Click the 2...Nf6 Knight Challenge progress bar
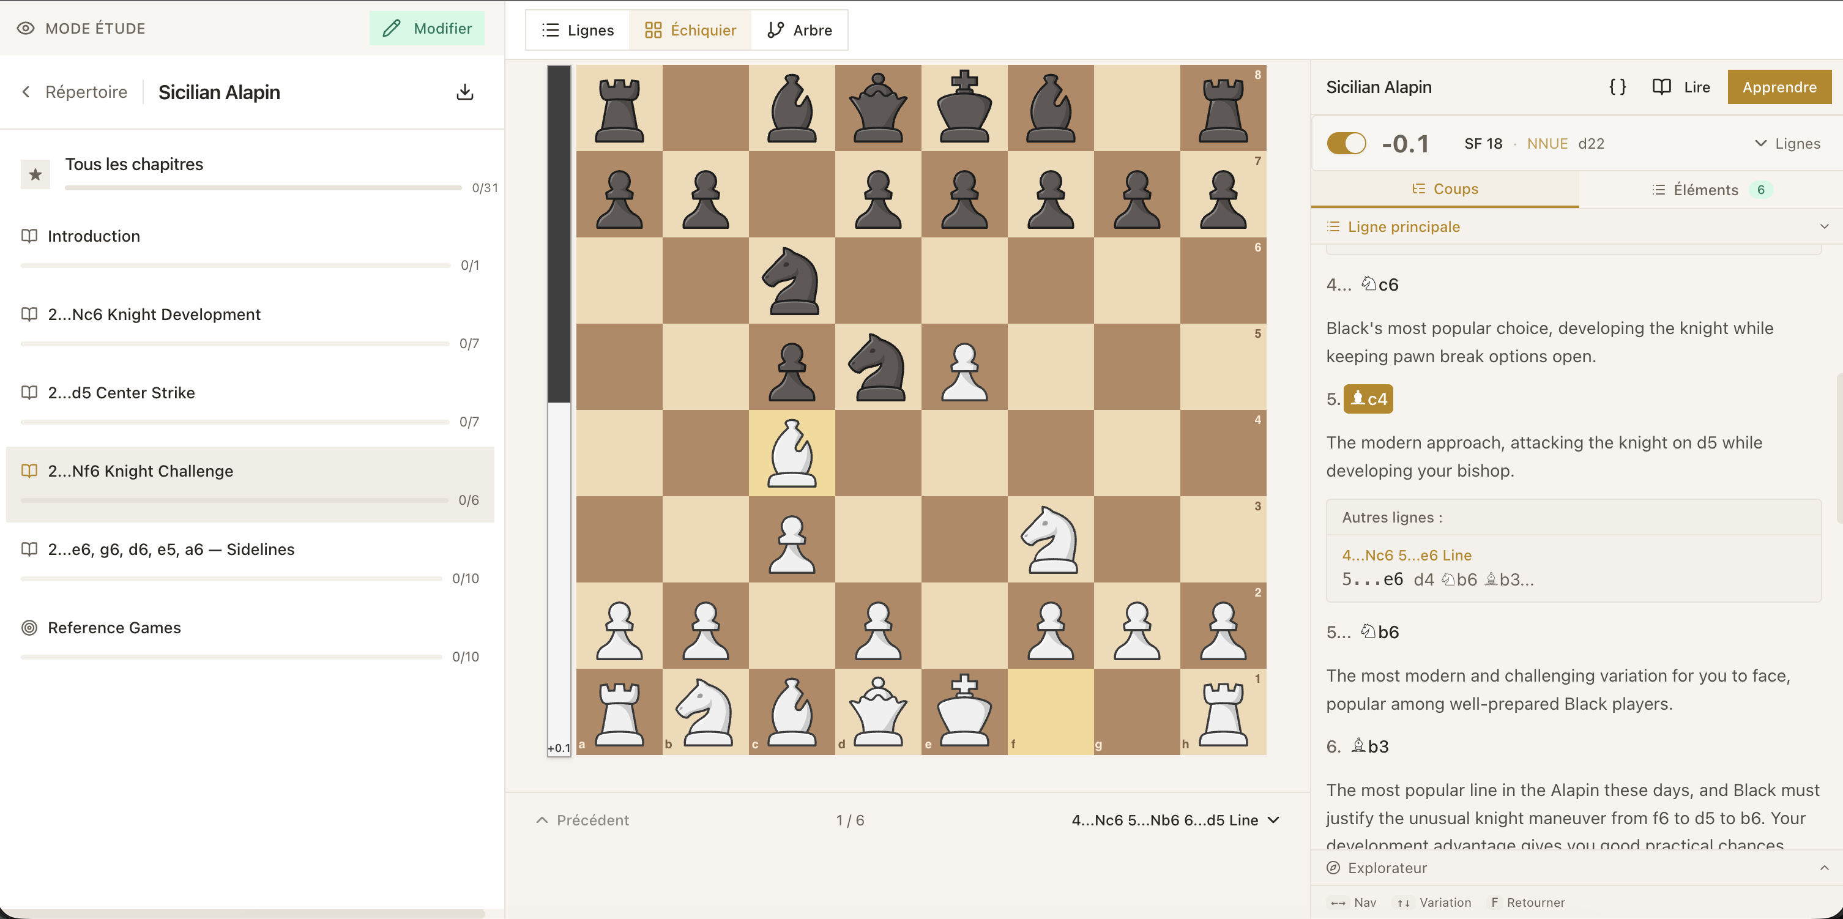The height and width of the screenshot is (919, 1843). click(x=235, y=500)
